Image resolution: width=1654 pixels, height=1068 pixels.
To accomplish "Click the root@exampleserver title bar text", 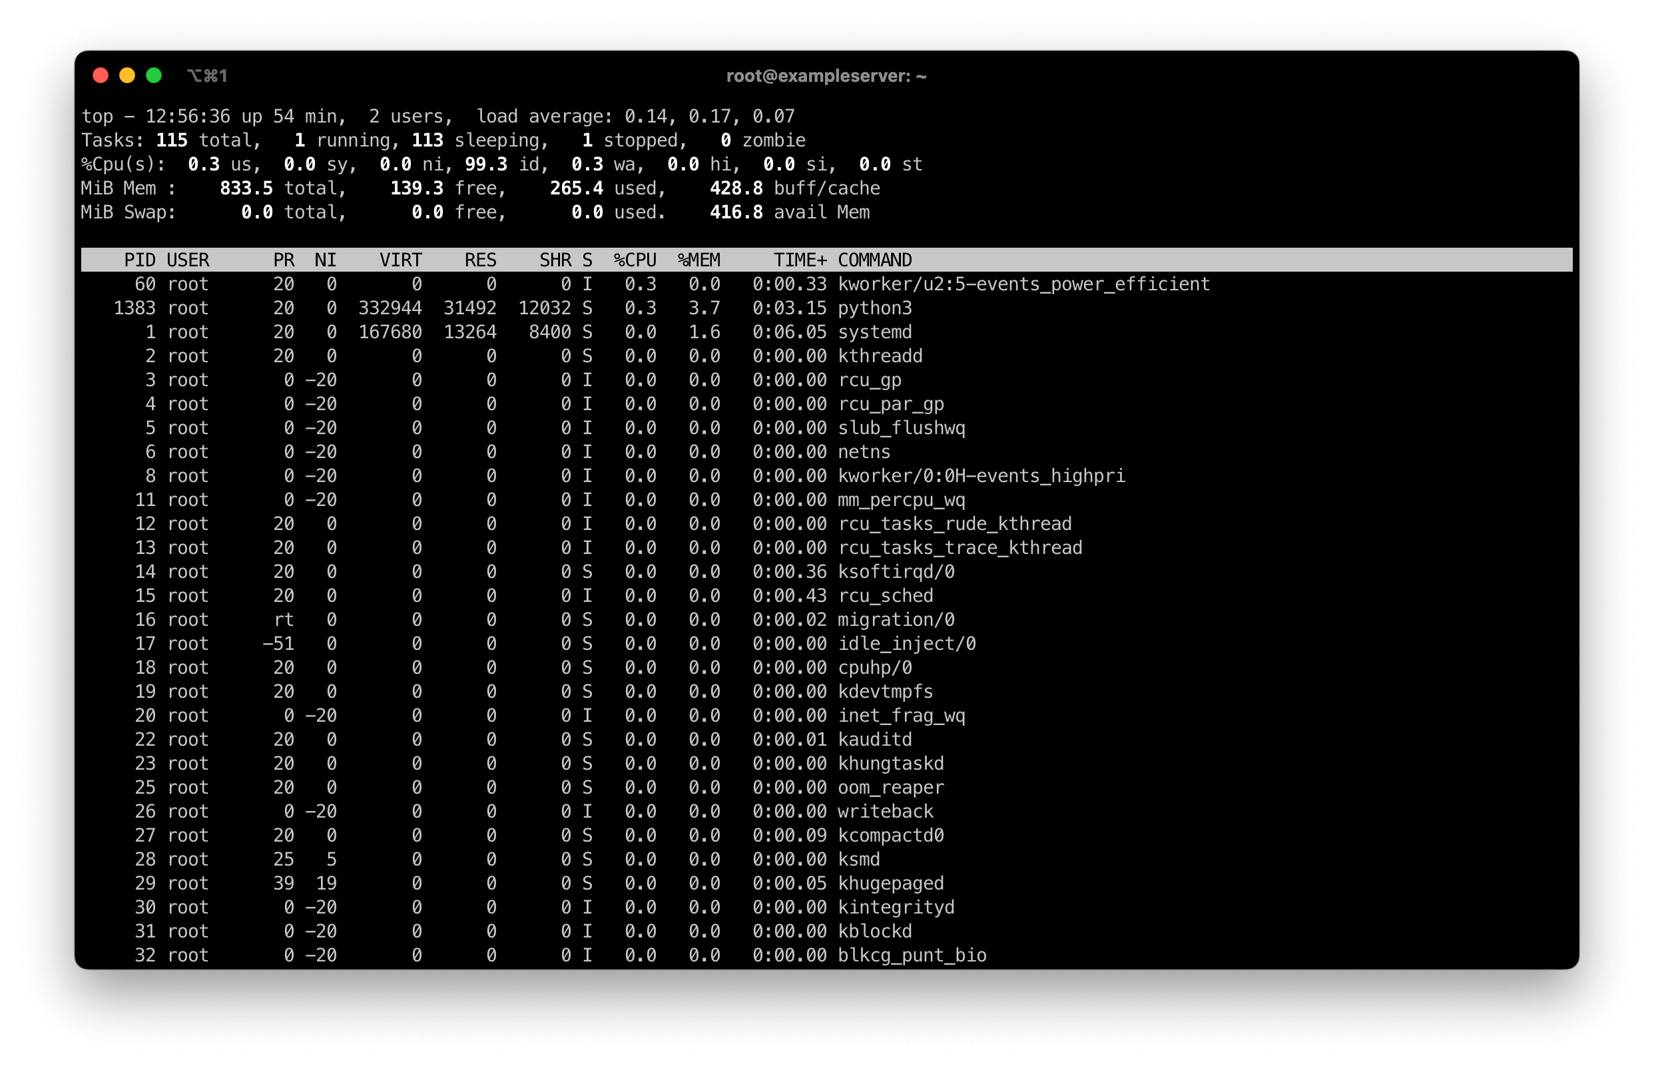I will [826, 76].
